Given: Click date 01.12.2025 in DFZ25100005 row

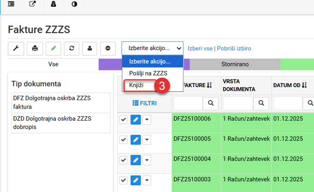Looking at the screenshot, I should point(288,139).
